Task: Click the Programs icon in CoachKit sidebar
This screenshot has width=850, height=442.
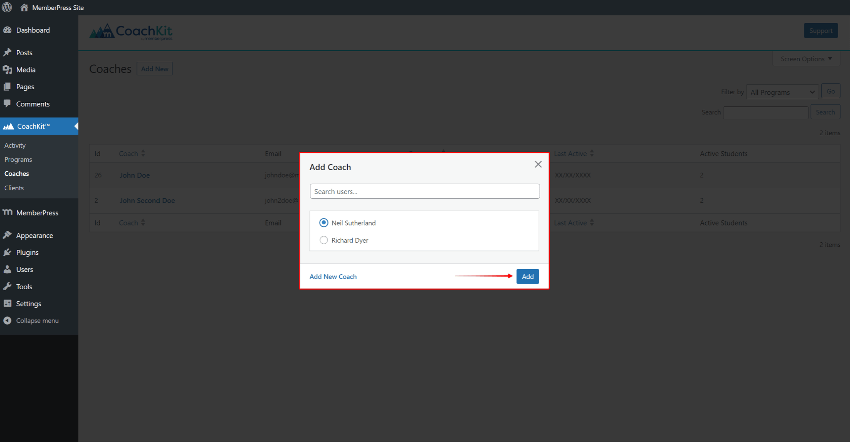Action: pyautogui.click(x=18, y=159)
